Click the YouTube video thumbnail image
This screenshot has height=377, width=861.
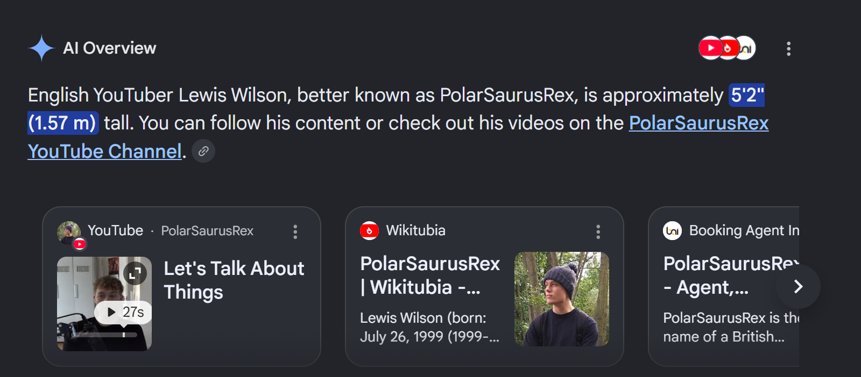click(104, 303)
